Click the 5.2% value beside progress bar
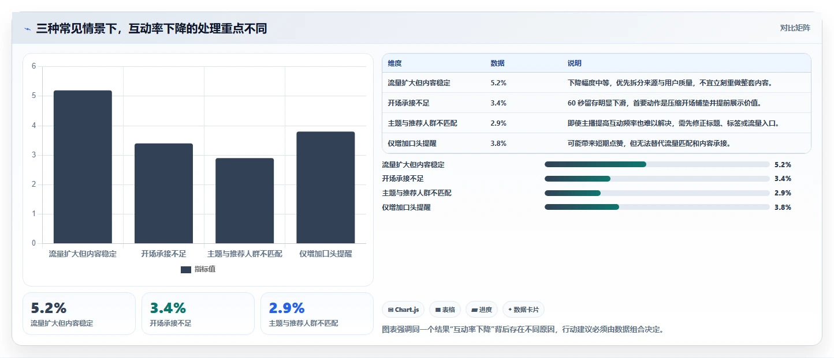 [783, 165]
